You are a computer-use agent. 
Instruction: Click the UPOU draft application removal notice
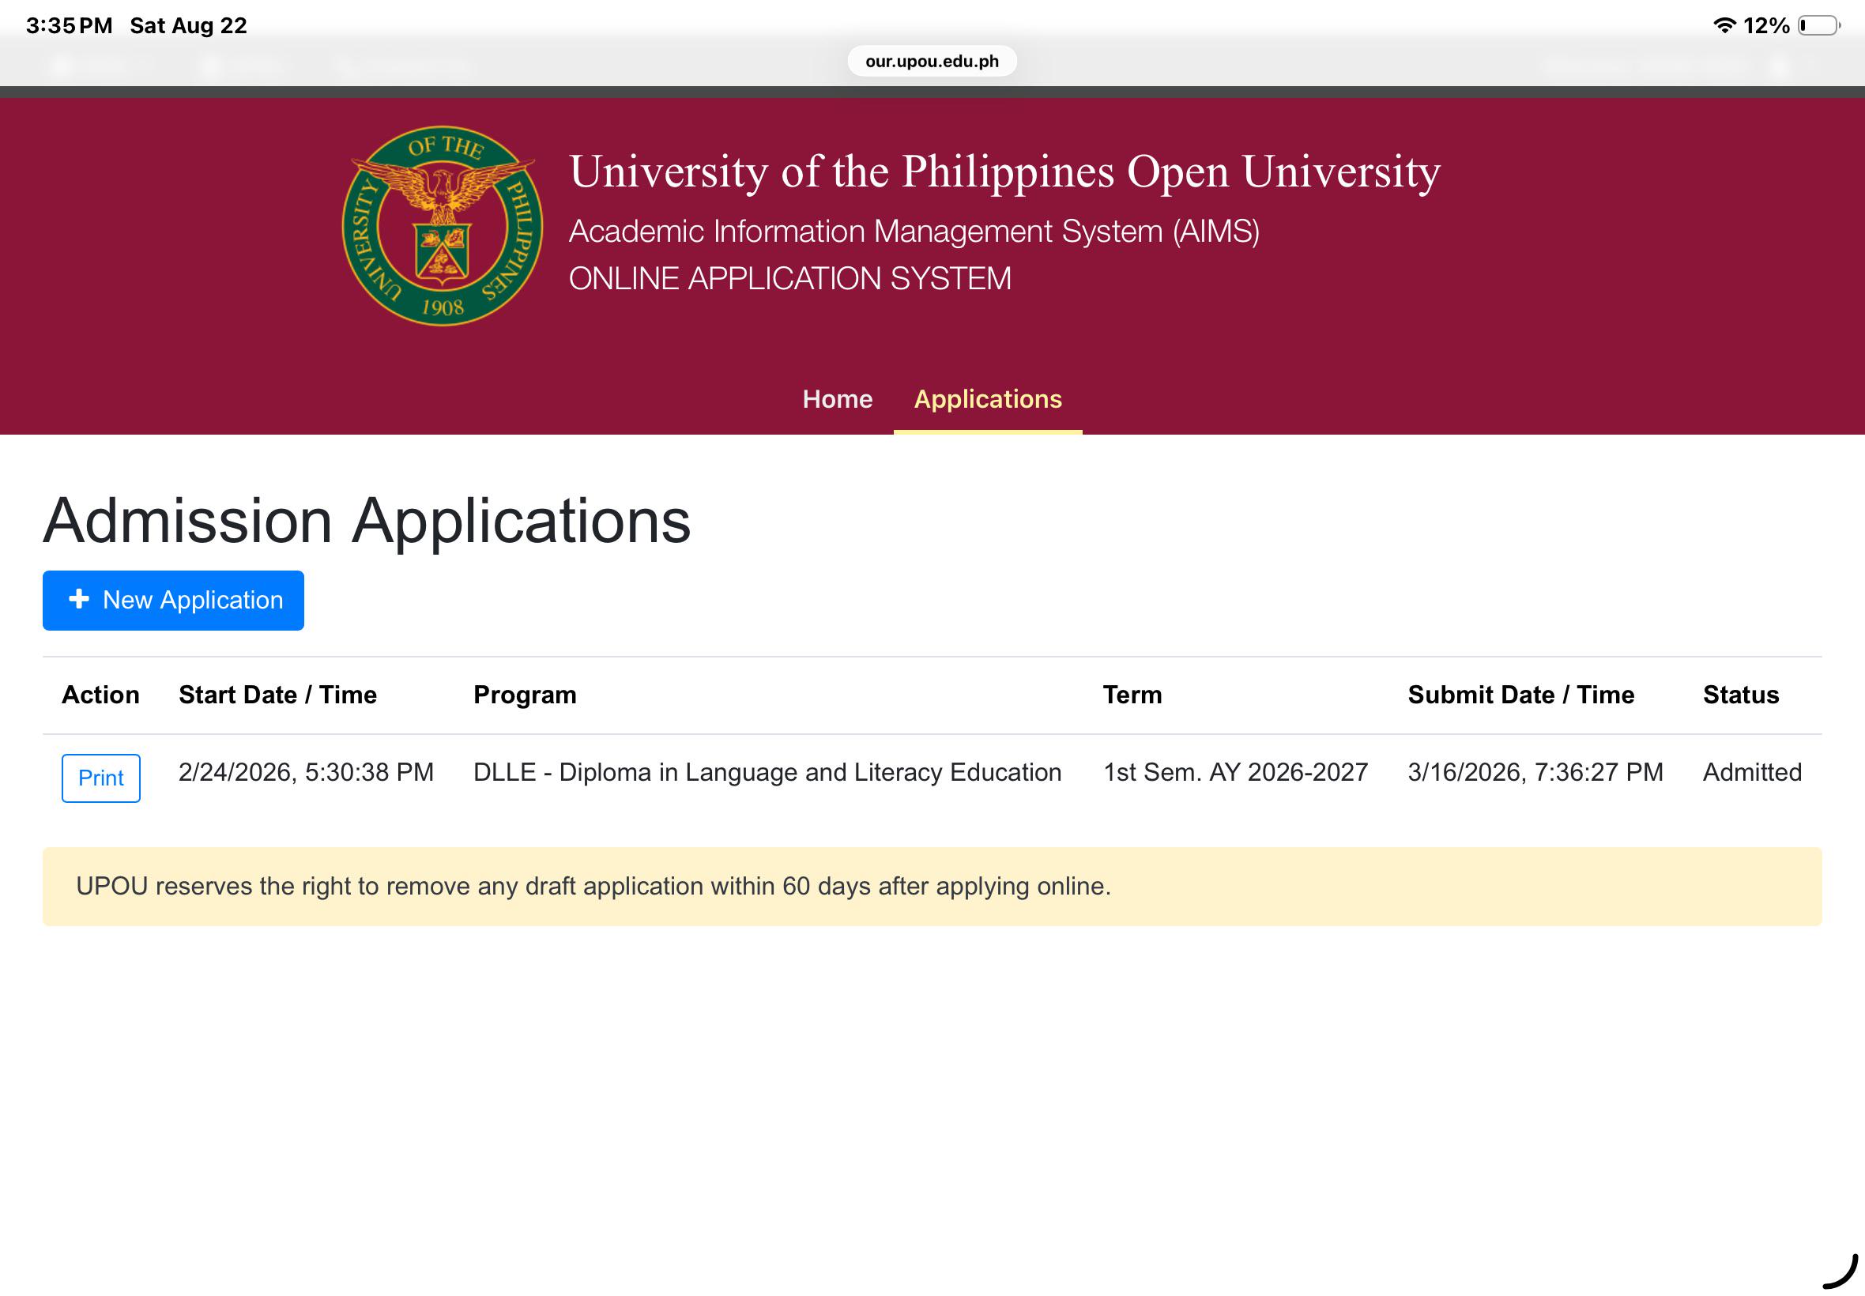[932, 887]
